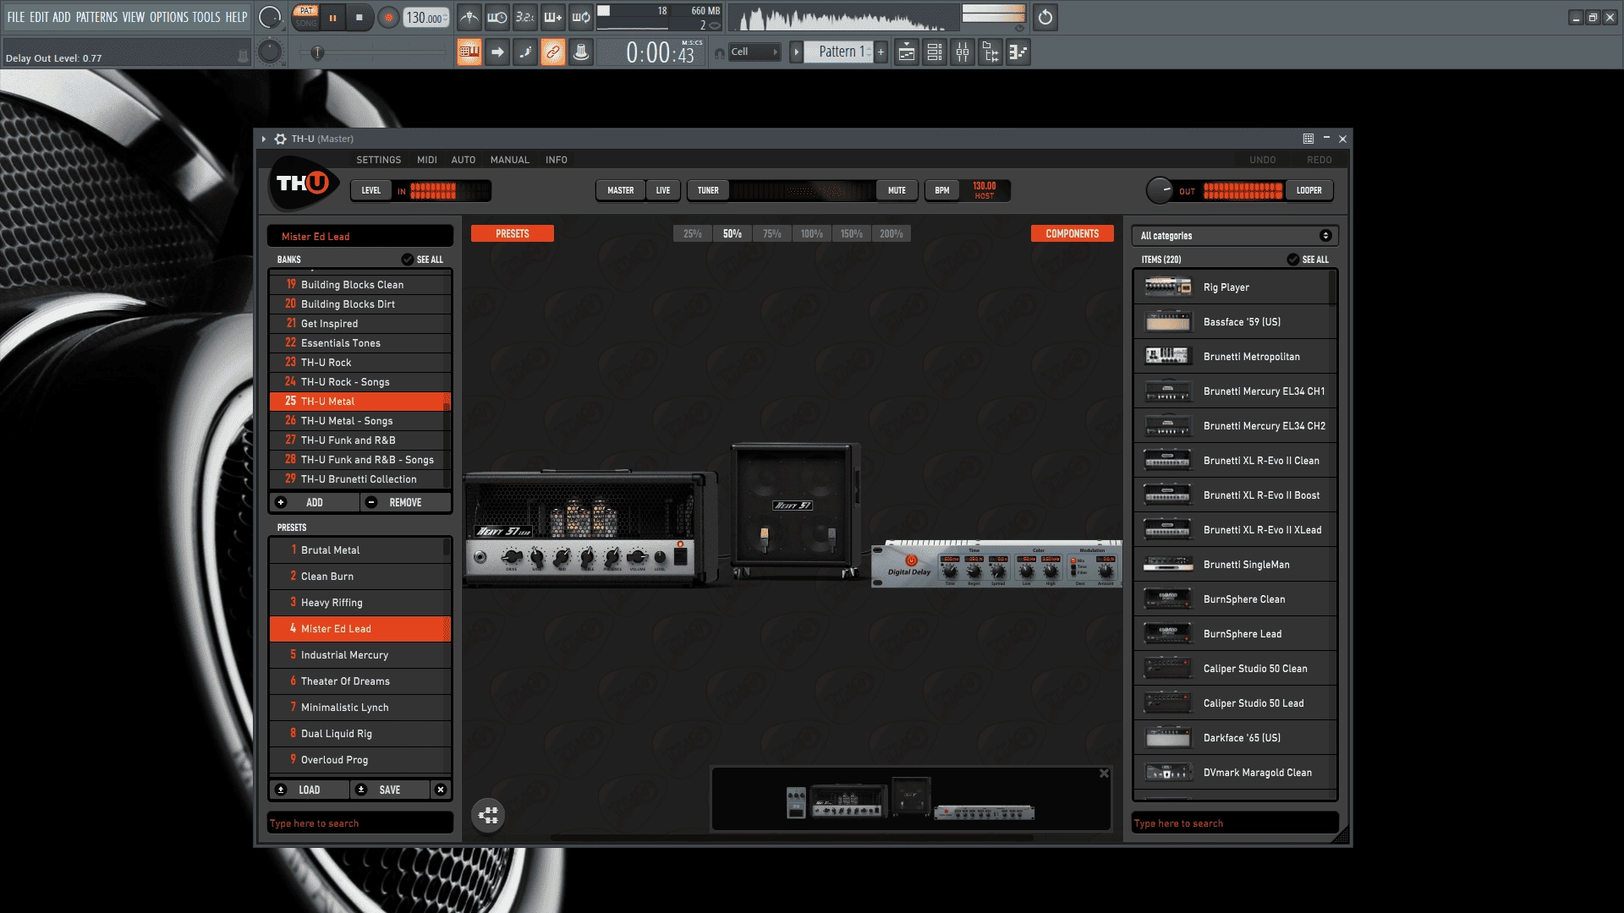Set zoom to 25%
Image resolution: width=1624 pixels, height=913 pixels.
click(x=693, y=234)
